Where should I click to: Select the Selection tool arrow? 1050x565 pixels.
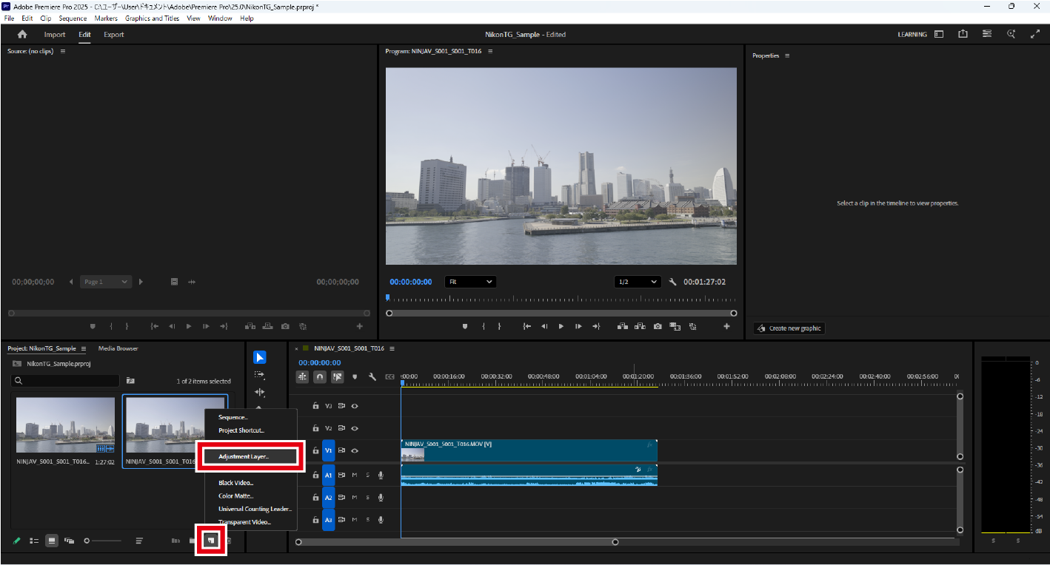[260, 357]
